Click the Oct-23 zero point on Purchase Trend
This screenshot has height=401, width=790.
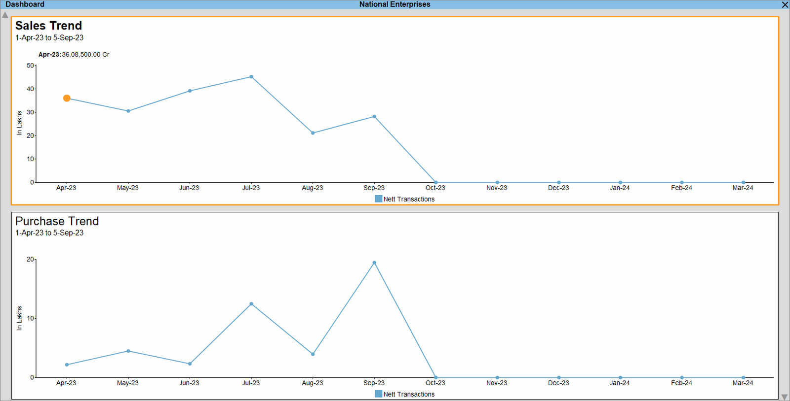tap(435, 377)
